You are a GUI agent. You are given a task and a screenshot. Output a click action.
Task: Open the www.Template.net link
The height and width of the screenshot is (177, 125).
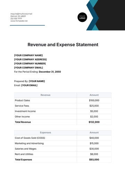19,21
